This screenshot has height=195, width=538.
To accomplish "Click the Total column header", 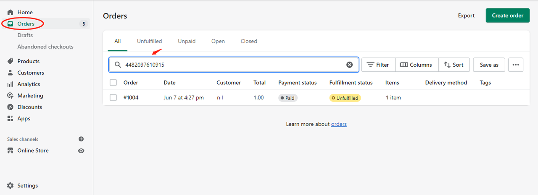I will pyautogui.click(x=259, y=83).
